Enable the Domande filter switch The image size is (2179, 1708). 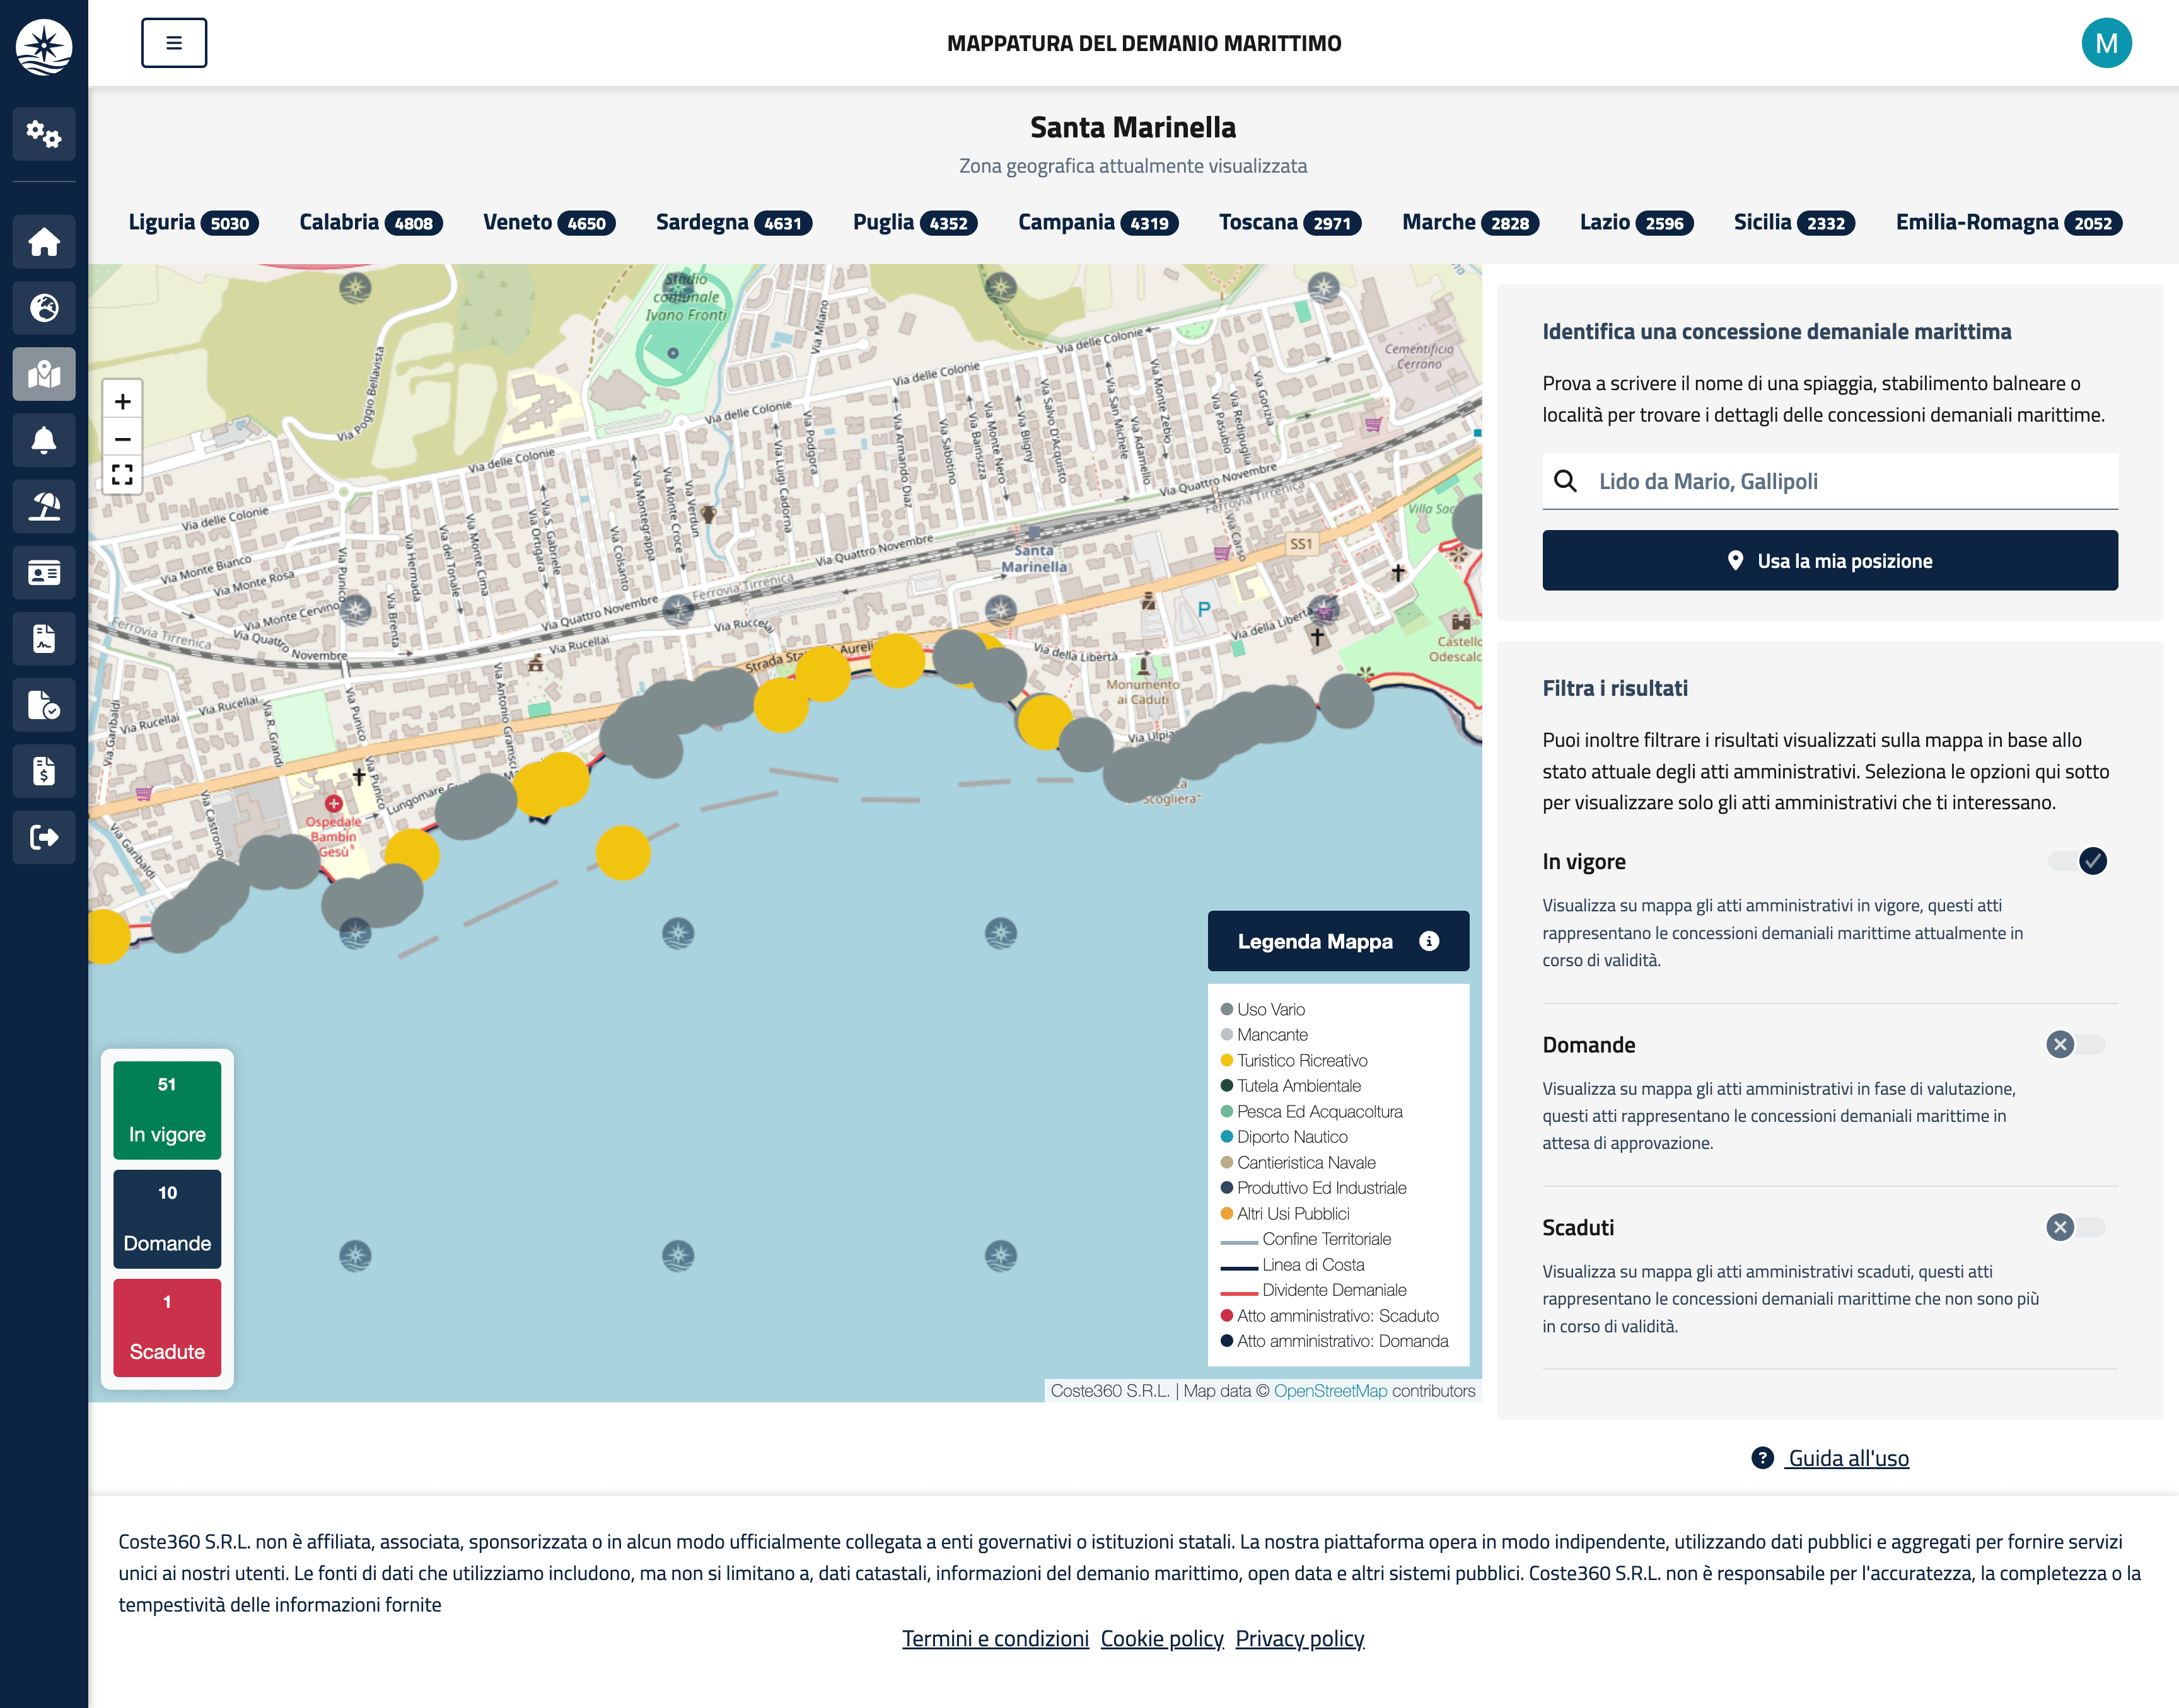coord(2076,1044)
